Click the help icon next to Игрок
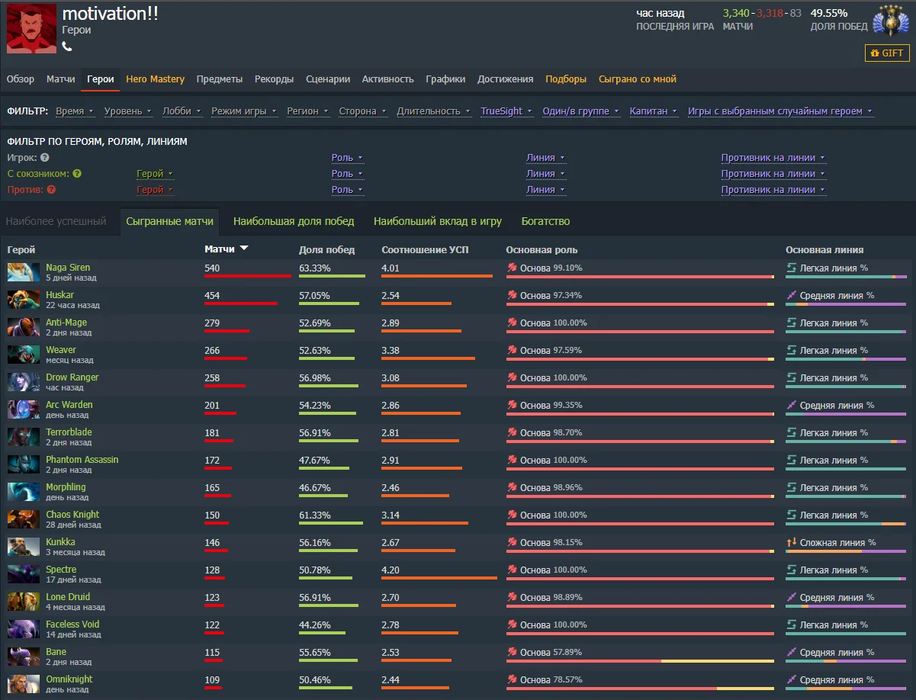Image resolution: width=916 pixels, height=700 pixels. pyautogui.click(x=45, y=158)
